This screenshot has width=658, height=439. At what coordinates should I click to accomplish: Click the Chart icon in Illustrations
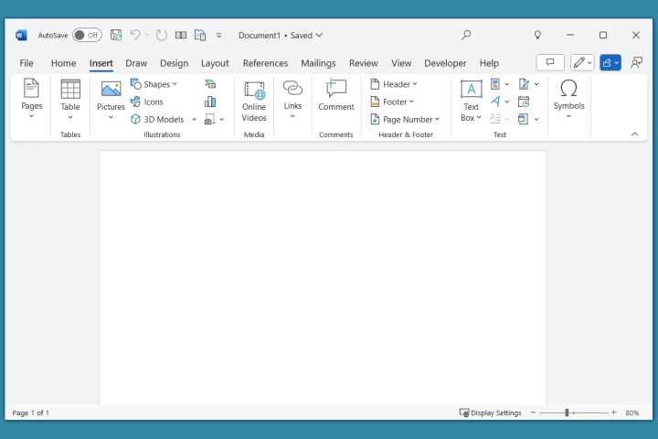(x=210, y=102)
